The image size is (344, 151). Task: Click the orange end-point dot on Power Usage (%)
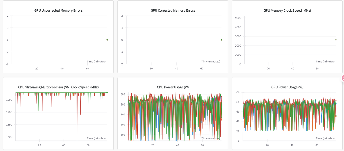tap(336, 117)
